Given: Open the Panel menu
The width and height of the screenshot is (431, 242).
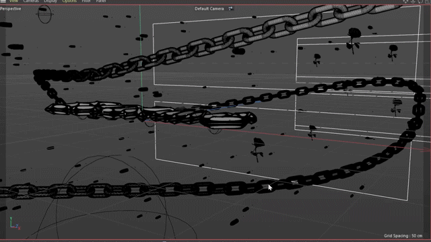Looking at the screenshot, I should 101,1.
